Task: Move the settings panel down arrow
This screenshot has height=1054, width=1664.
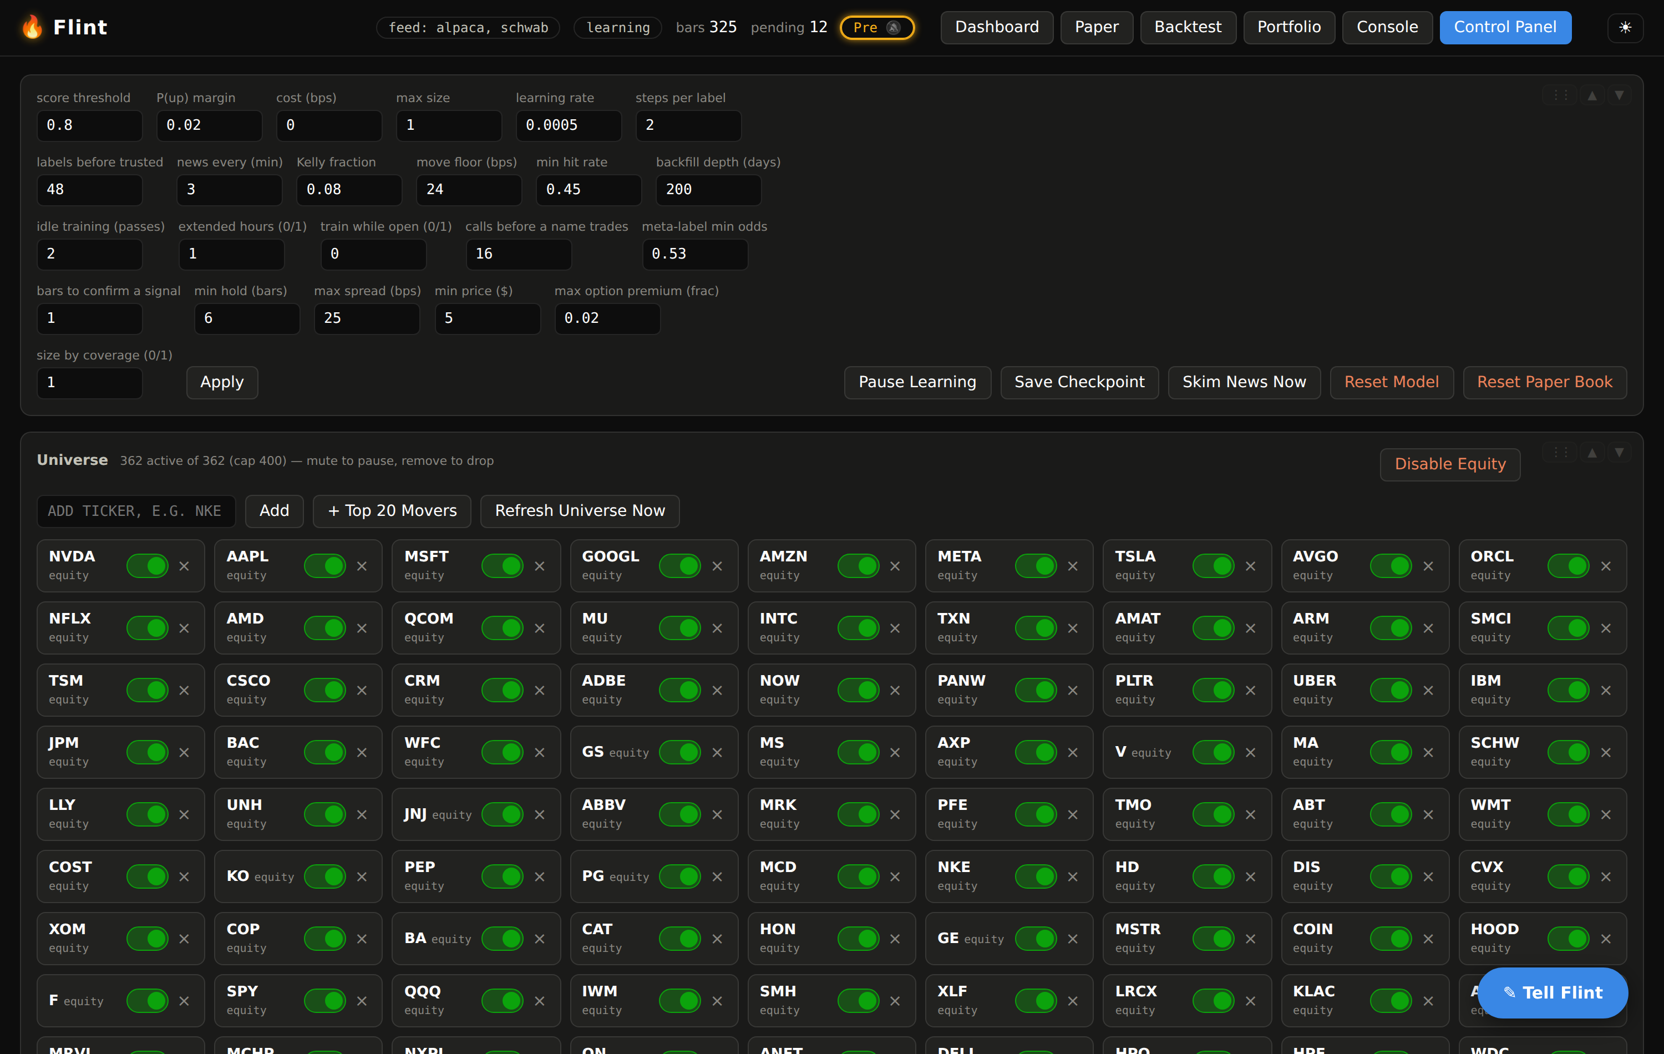Action: click(x=1619, y=95)
